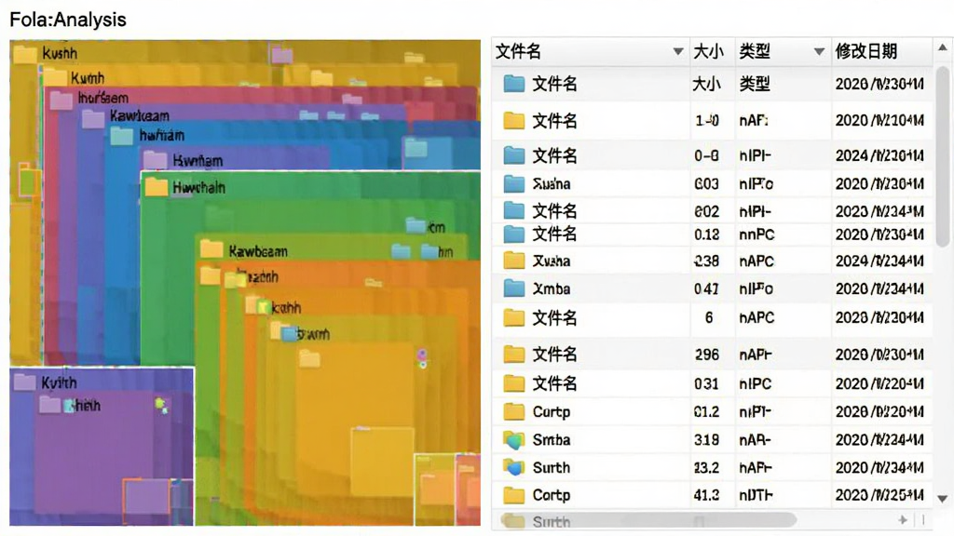Sort by the 文件名 column header label

coord(518,52)
